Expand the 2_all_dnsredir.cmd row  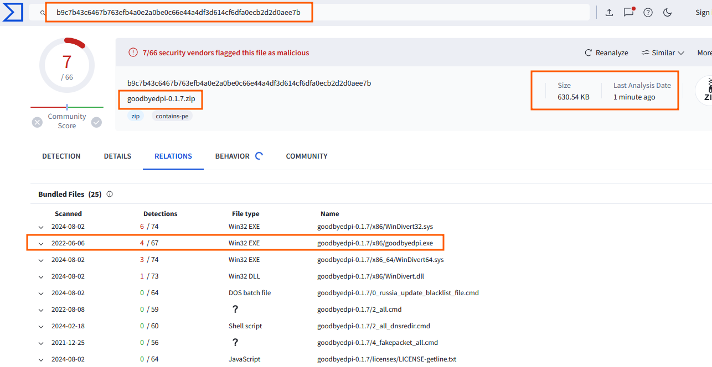(40, 326)
